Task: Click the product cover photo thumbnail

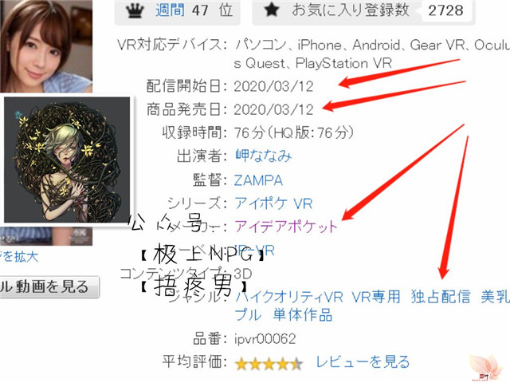Action: click(x=46, y=46)
